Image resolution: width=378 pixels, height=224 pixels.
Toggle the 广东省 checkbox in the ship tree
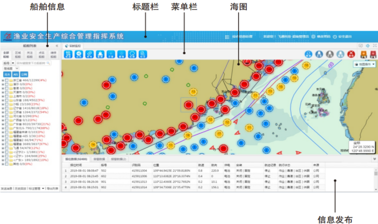click(x=7, y=124)
